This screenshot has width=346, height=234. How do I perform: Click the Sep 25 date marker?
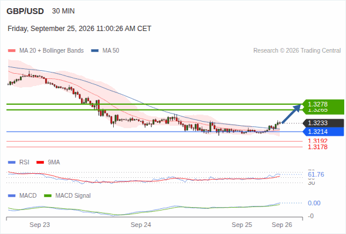pos(242,225)
